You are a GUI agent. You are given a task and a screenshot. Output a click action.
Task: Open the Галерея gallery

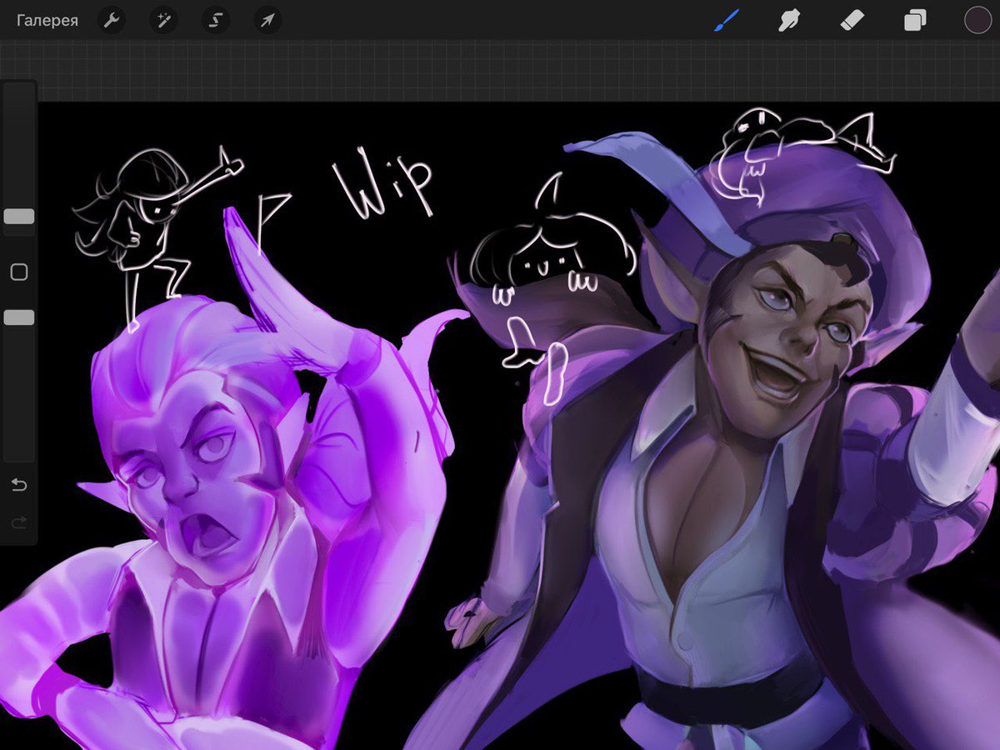pyautogui.click(x=47, y=21)
